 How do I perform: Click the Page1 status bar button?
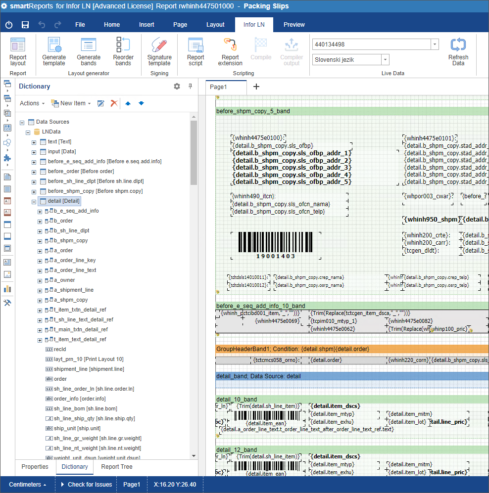(132, 485)
